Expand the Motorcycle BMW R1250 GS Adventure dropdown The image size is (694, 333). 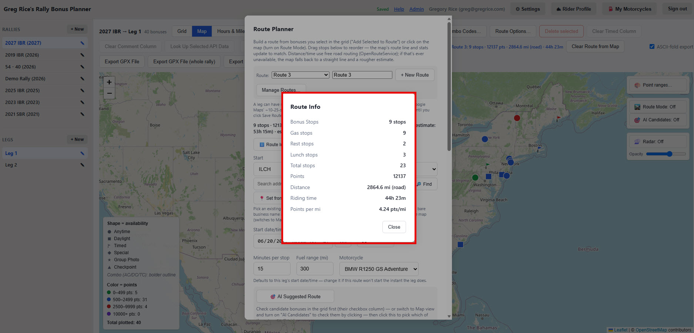click(x=379, y=269)
